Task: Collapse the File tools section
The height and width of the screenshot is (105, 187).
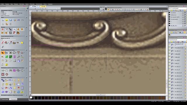Action: pyautogui.click(x=27, y=17)
